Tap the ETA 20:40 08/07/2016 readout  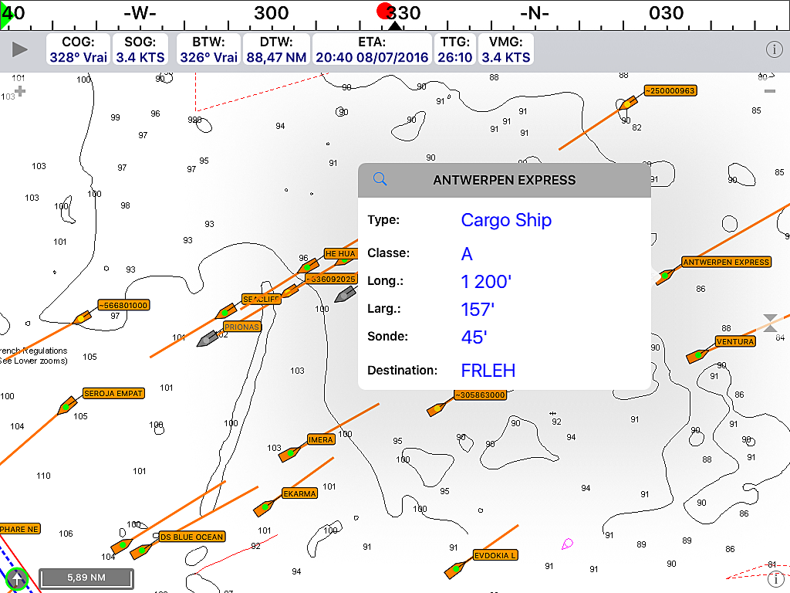tap(372, 49)
